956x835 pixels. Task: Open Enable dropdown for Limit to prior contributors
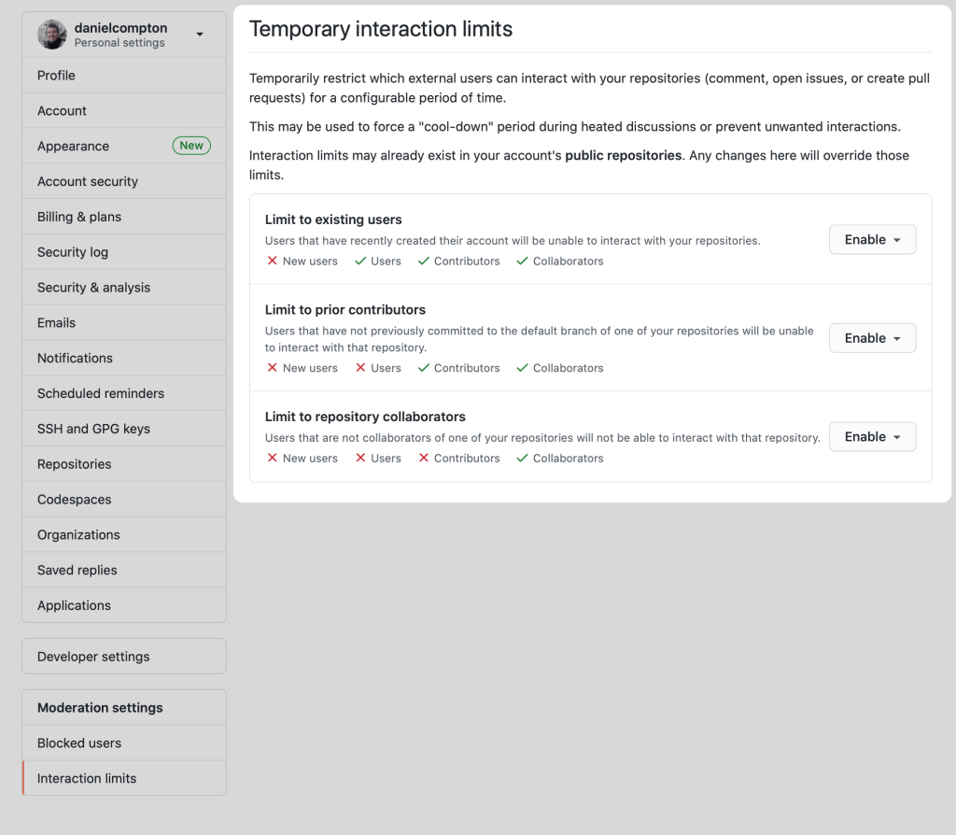click(872, 338)
